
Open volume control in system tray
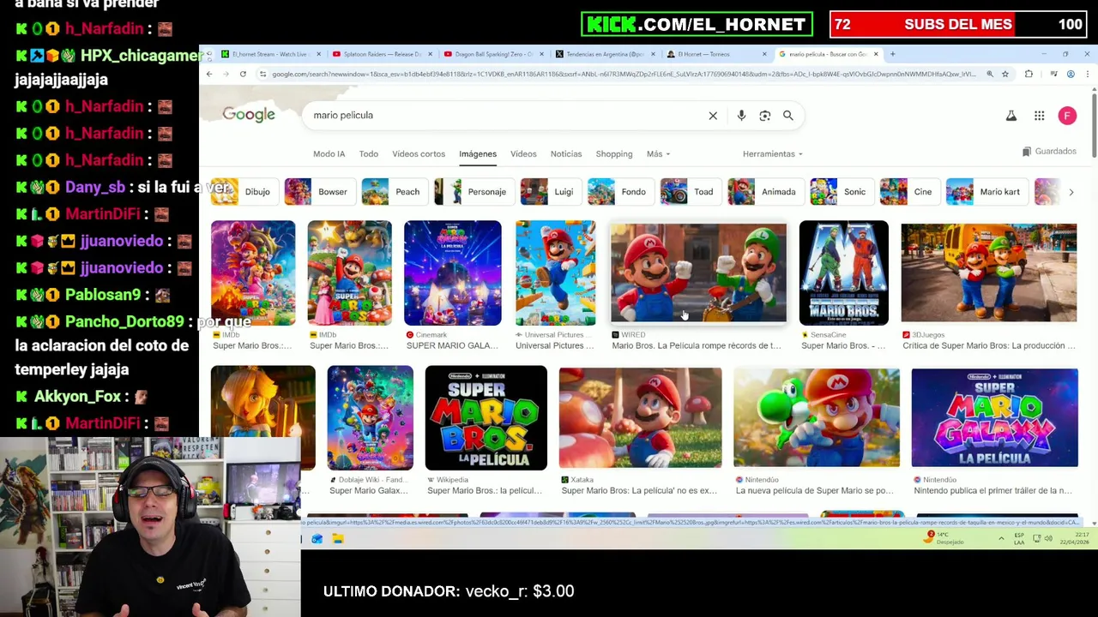point(1050,539)
